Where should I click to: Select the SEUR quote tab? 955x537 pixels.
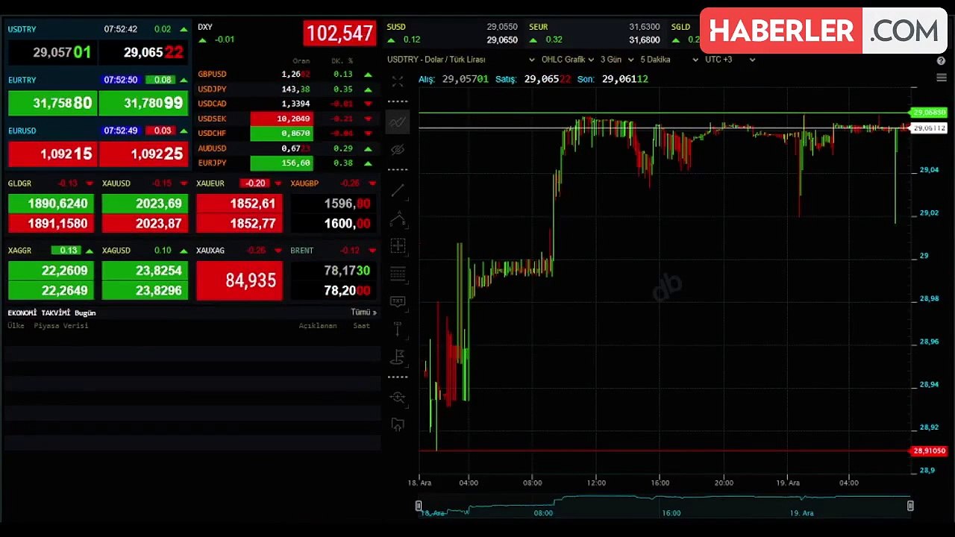(595, 33)
